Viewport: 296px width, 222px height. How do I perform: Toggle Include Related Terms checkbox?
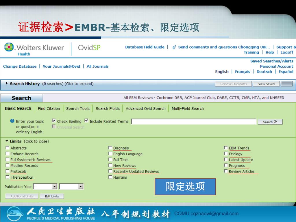(x=86, y=121)
